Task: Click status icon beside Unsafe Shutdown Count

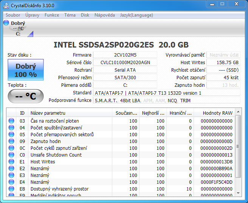Action: (11, 155)
